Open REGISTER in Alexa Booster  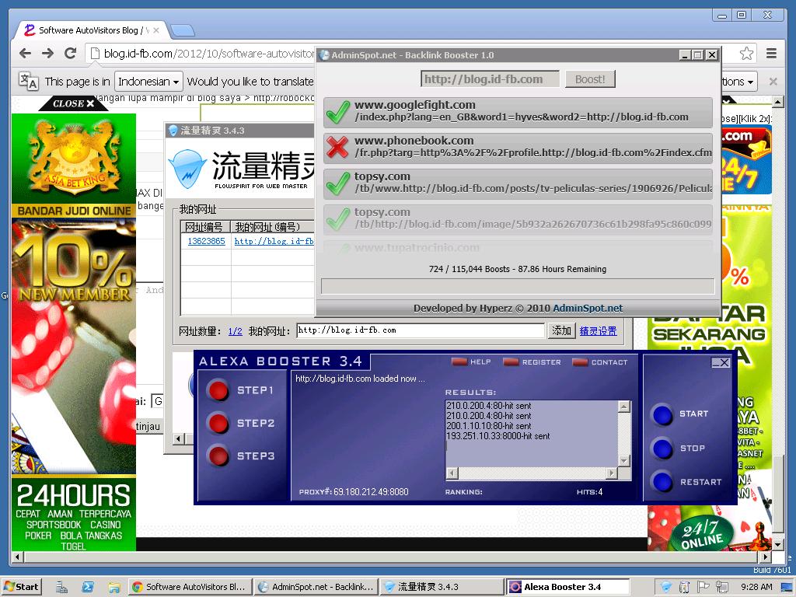[x=532, y=362]
